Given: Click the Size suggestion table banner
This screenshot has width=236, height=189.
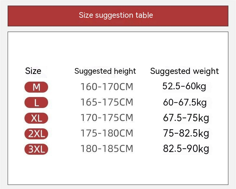Looking at the screenshot, I should pos(116,15).
